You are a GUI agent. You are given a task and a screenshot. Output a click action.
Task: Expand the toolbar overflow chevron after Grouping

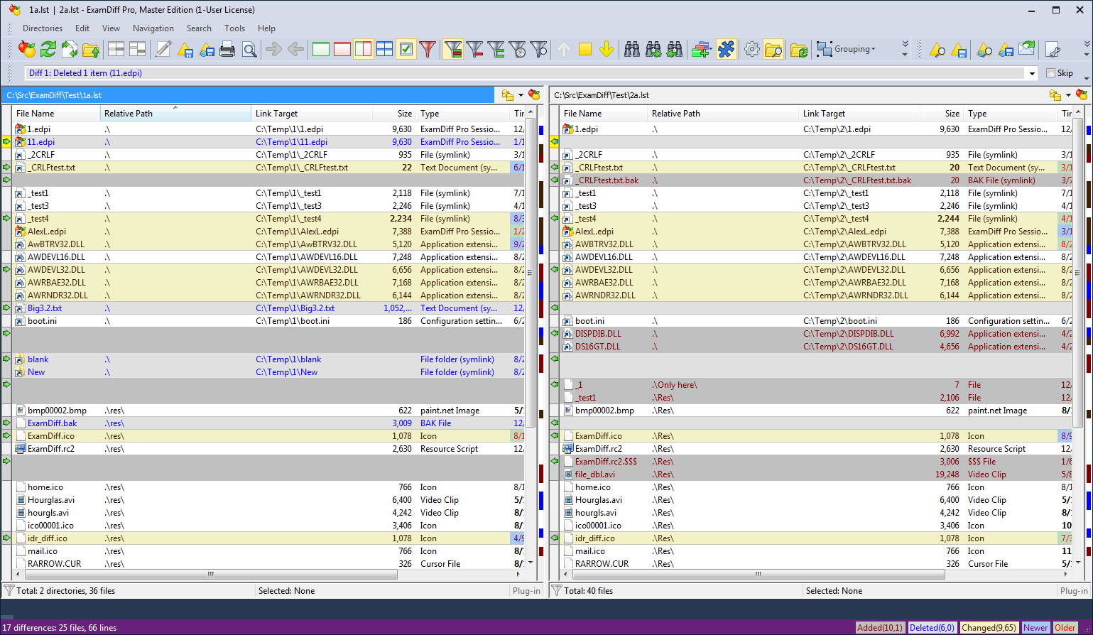[x=905, y=49]
